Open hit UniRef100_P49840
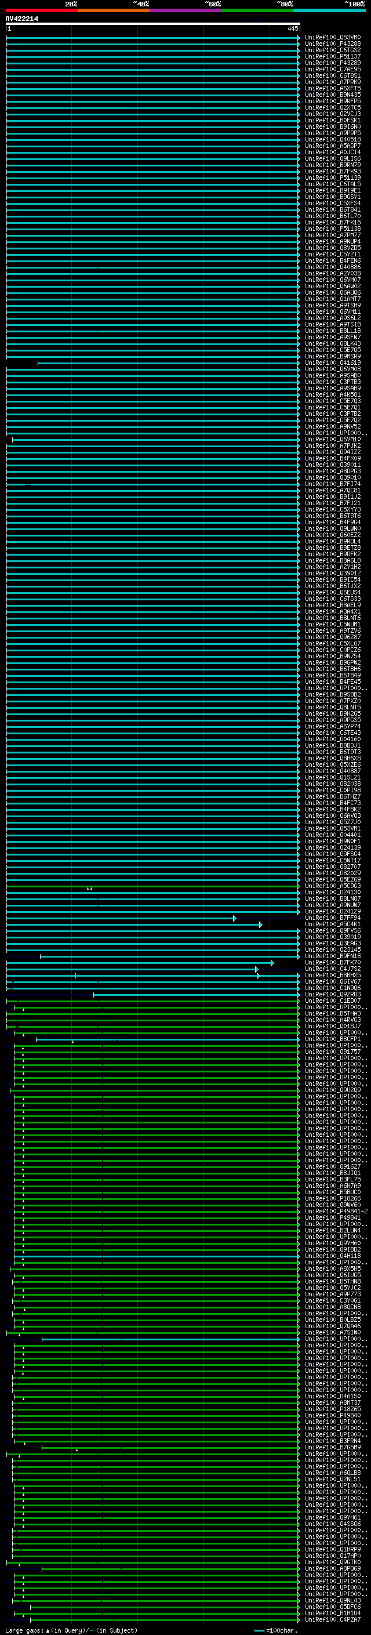This screenshot has width=371, height=1635. 332,1415
